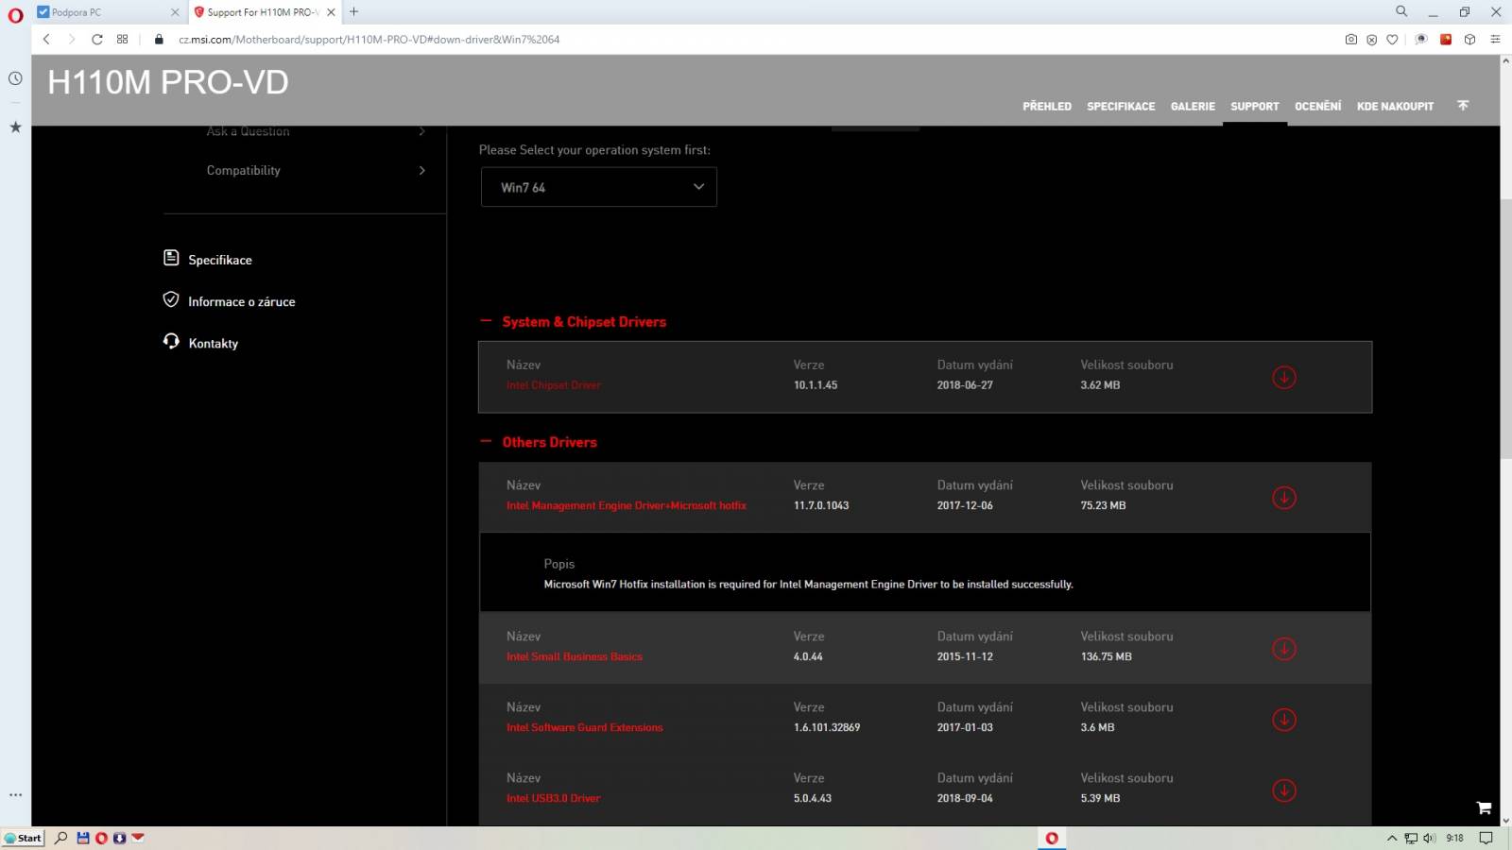This screenshot has width=1512, height=850.
Task: Open the KDE NAKOUPIT tab
Action: coord(1395,107)
